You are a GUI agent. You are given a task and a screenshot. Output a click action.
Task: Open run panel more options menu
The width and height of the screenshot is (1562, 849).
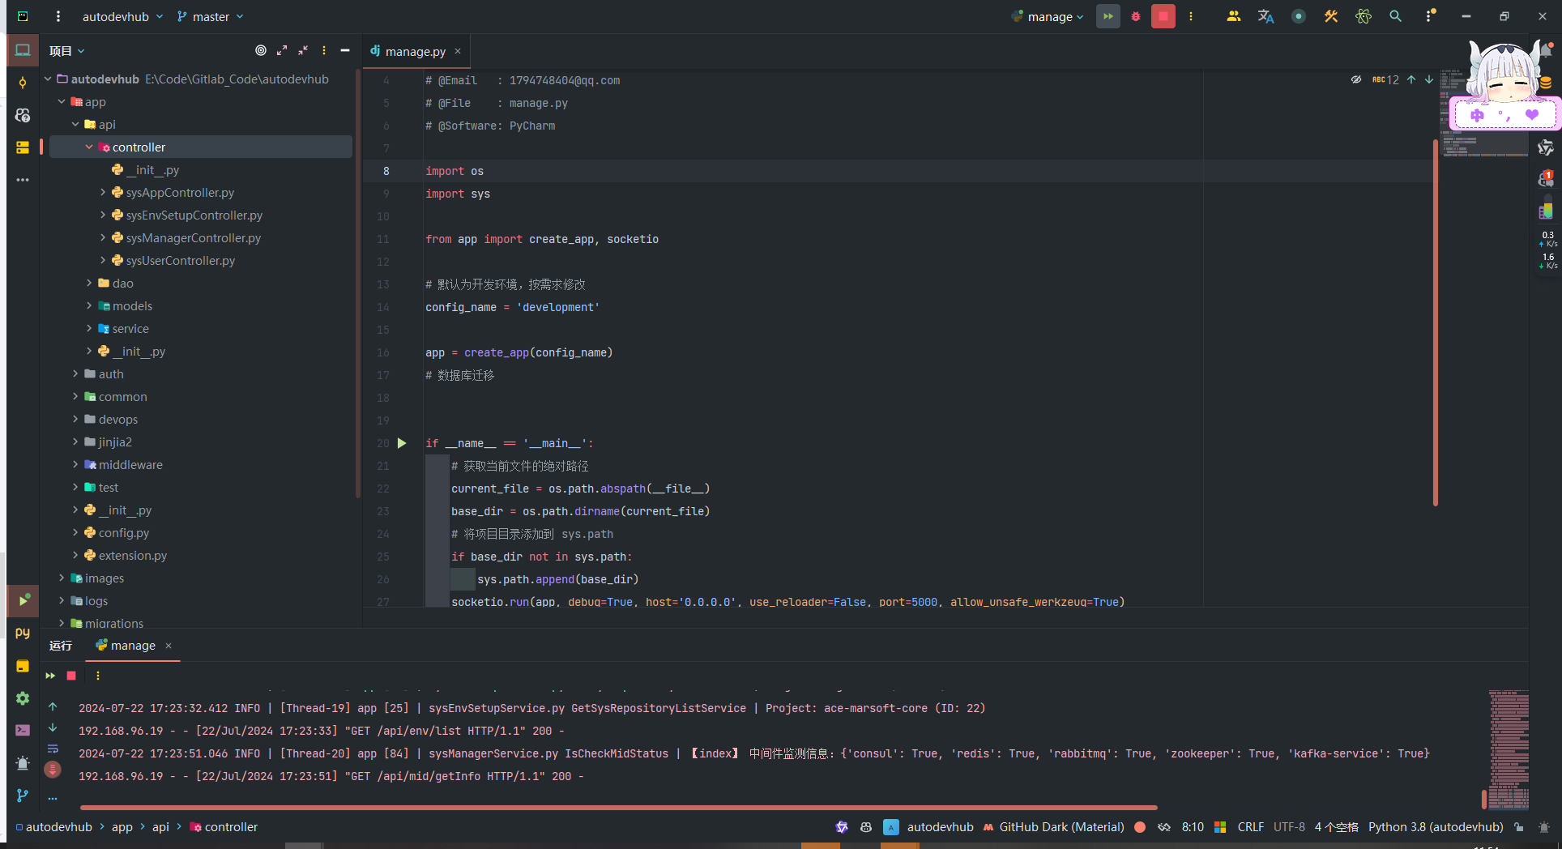(x=98, y=676)
